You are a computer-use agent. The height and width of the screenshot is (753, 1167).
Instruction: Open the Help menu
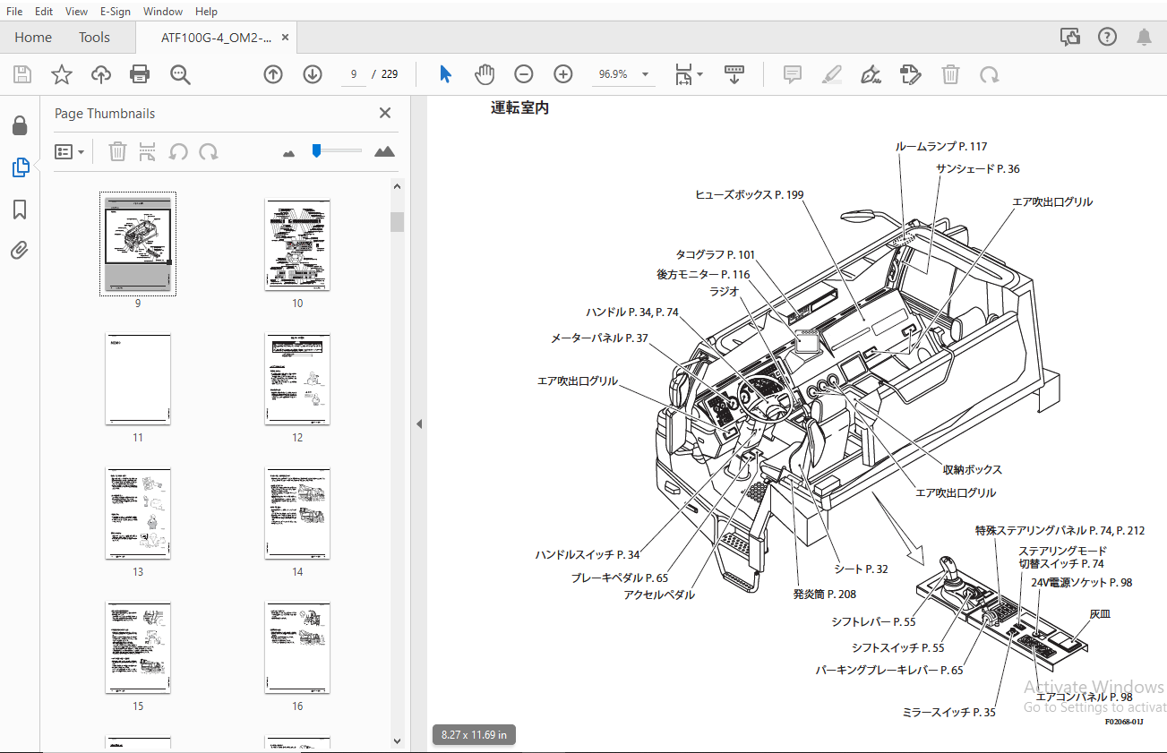206,12
